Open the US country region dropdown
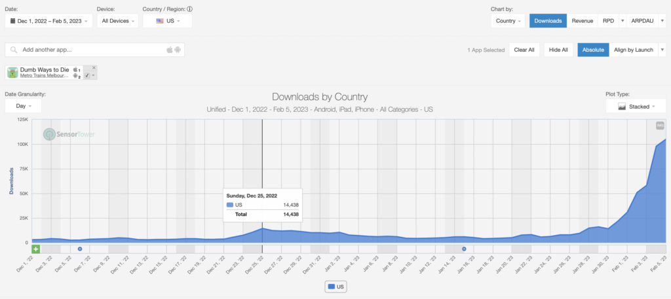Screen dimensions: 671x299 (x=167, y=21)
